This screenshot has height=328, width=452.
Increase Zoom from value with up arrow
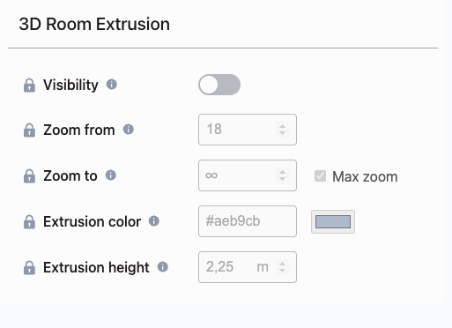click(282, 126)
